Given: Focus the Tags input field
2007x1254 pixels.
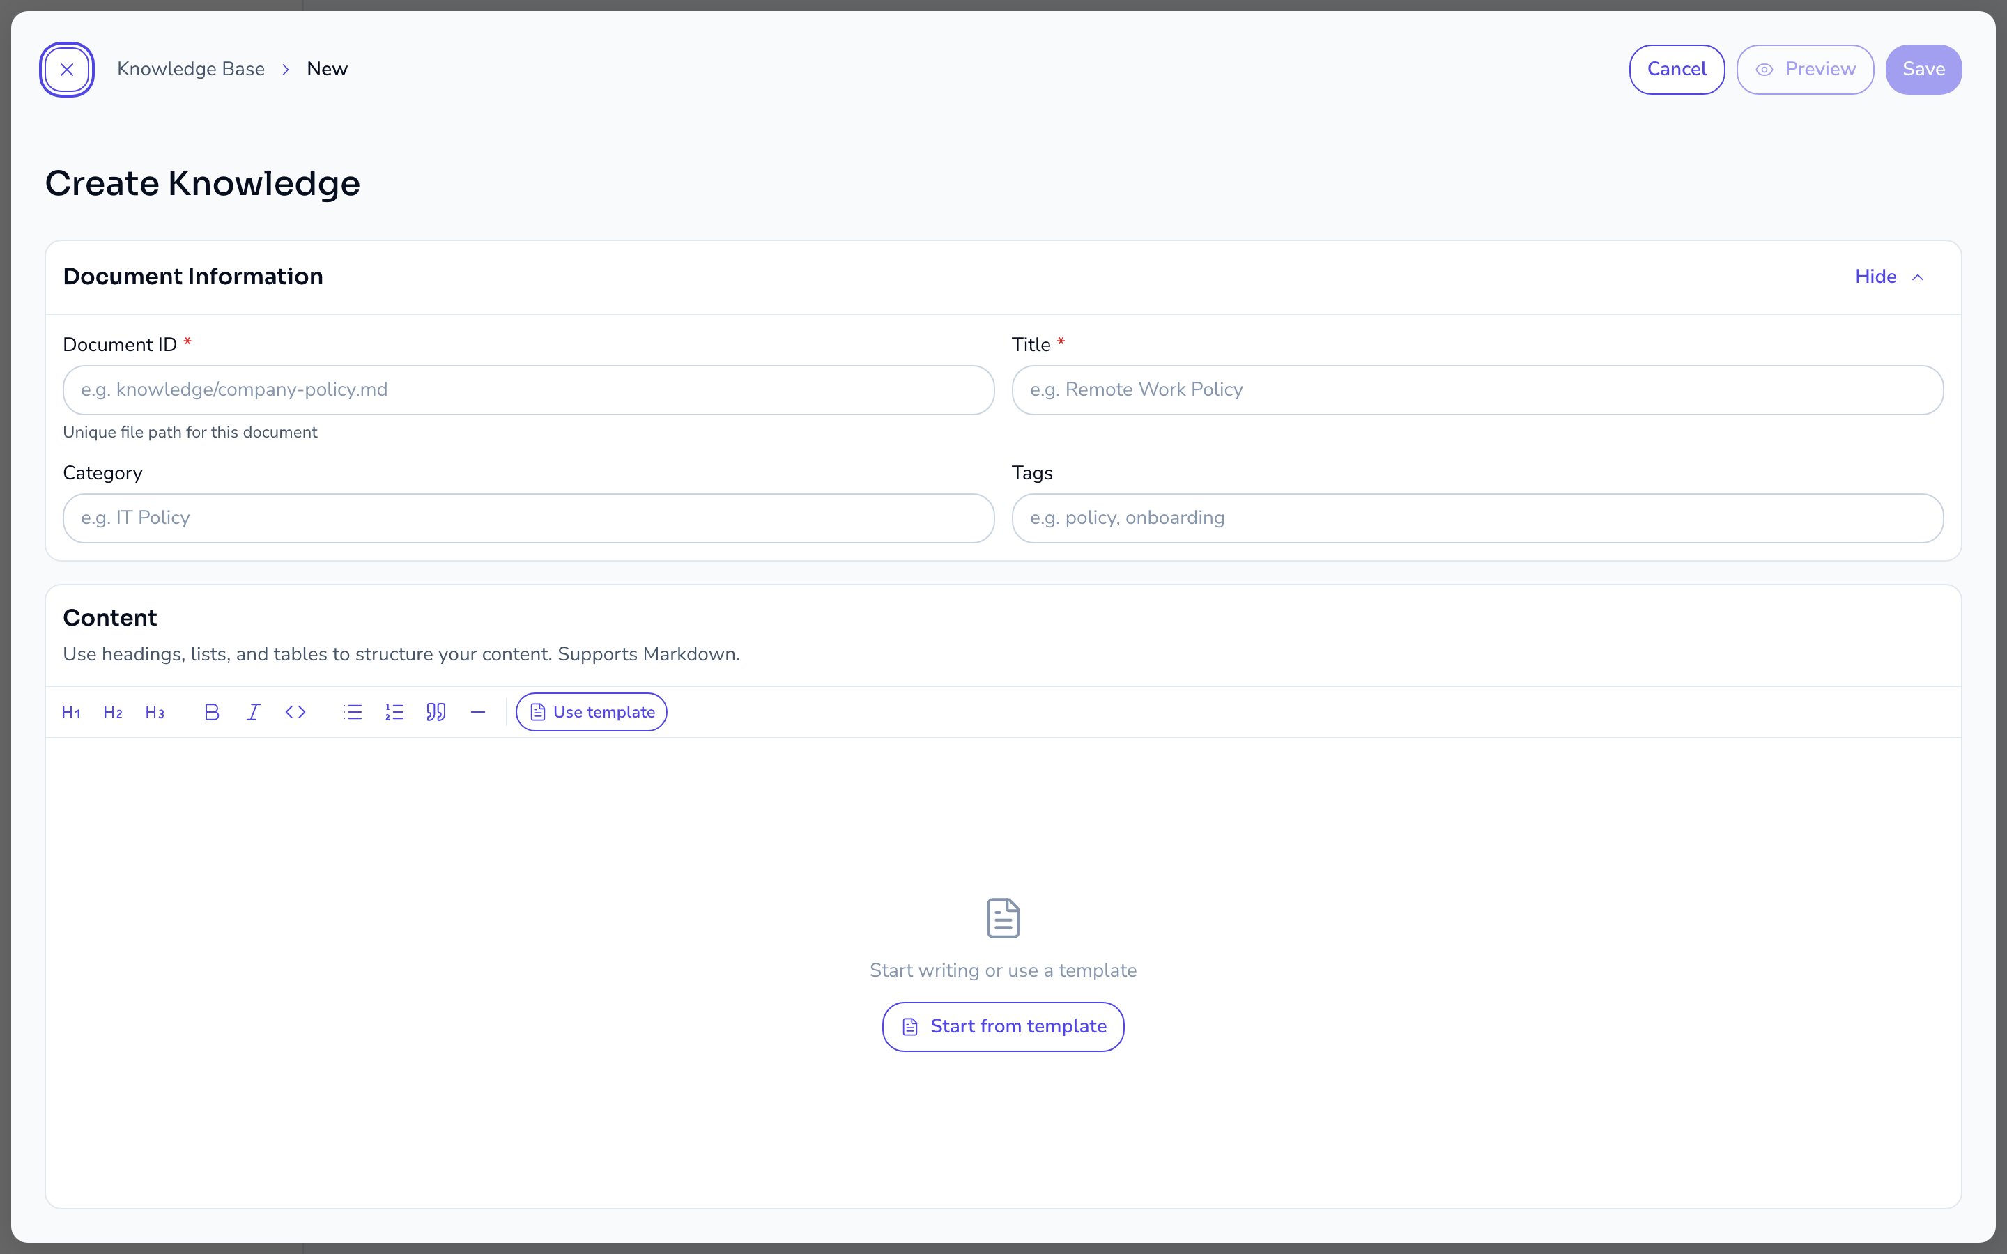Looking at the screenshot, I should (1477, 518).
